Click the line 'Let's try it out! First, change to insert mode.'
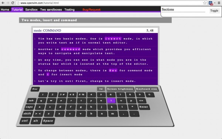 87,81
